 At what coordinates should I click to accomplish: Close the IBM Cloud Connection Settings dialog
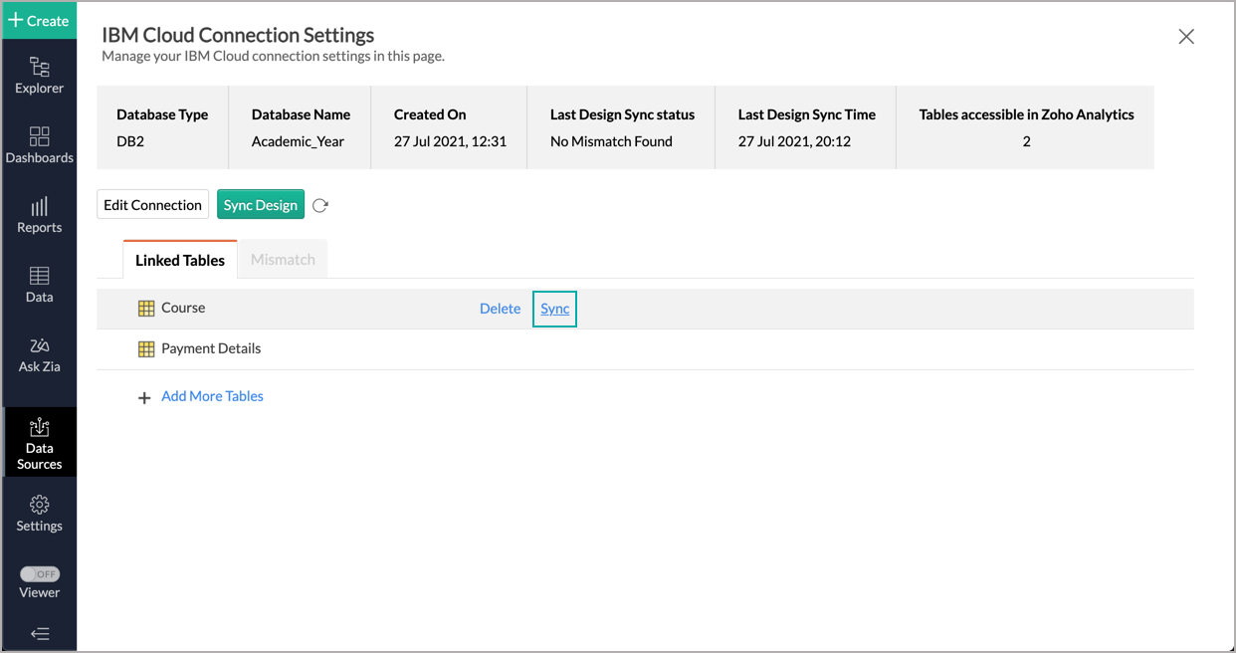point(1185,37)
